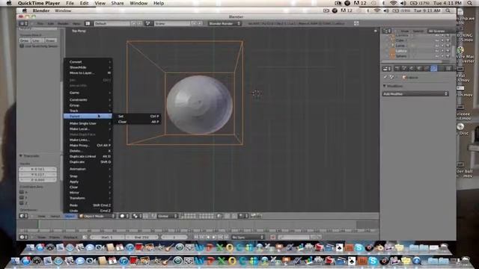479x269 pixels.
Task: Open the Object Mode dropdown
Action: click(97, 216)
